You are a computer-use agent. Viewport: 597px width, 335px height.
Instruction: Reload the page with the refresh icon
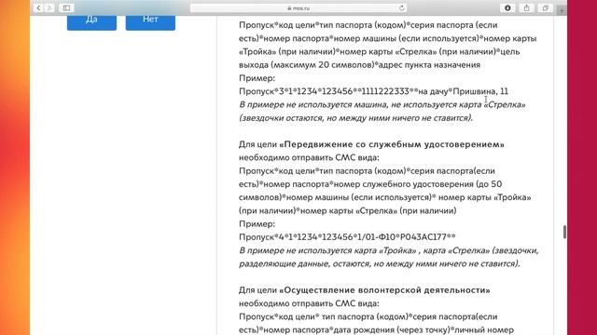pos(402,8)
